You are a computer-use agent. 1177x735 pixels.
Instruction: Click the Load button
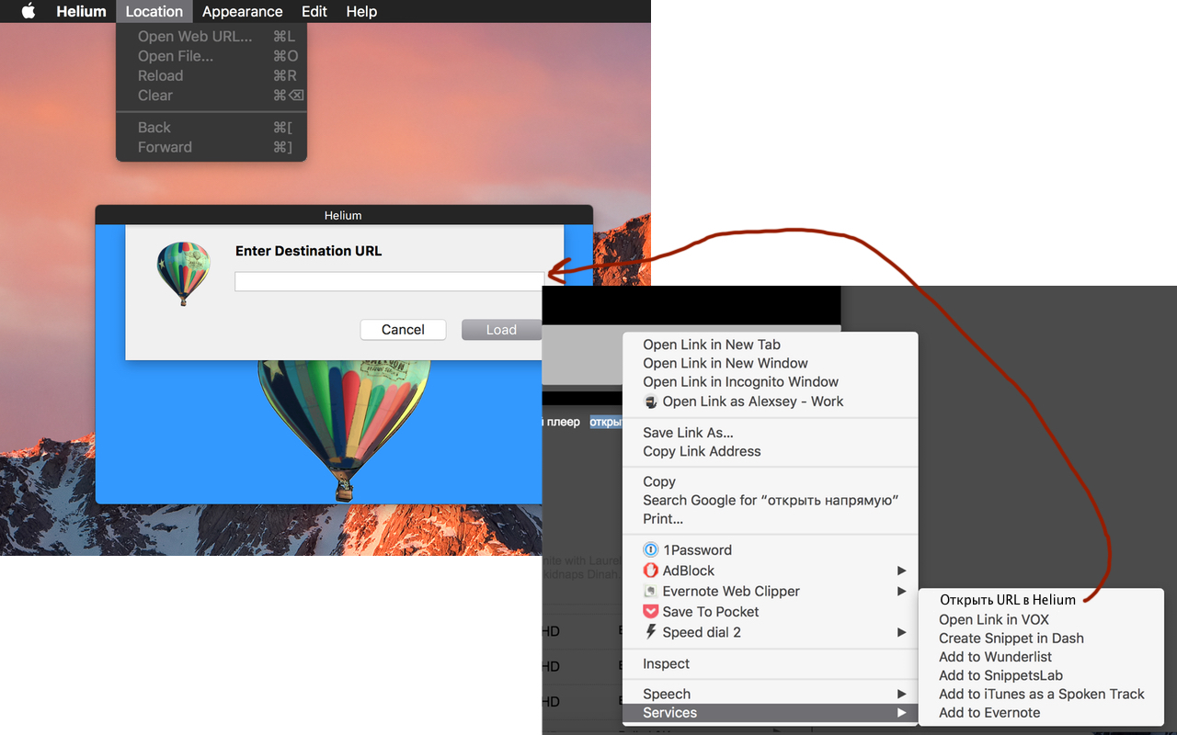click(x=501, y=330)
